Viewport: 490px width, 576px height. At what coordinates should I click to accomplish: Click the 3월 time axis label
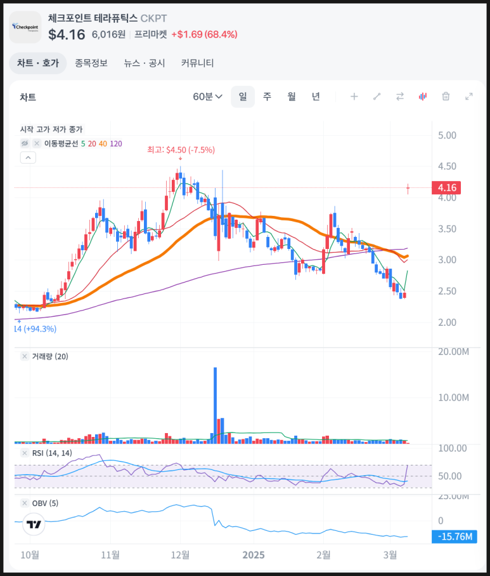point(390,554)
